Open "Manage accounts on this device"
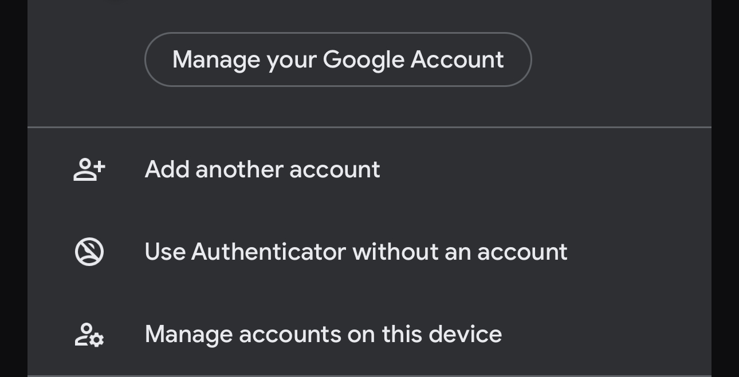739x377 pixels. pos(323,335)
